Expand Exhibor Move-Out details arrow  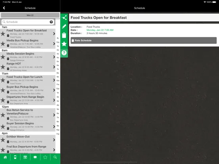point(54,140)
